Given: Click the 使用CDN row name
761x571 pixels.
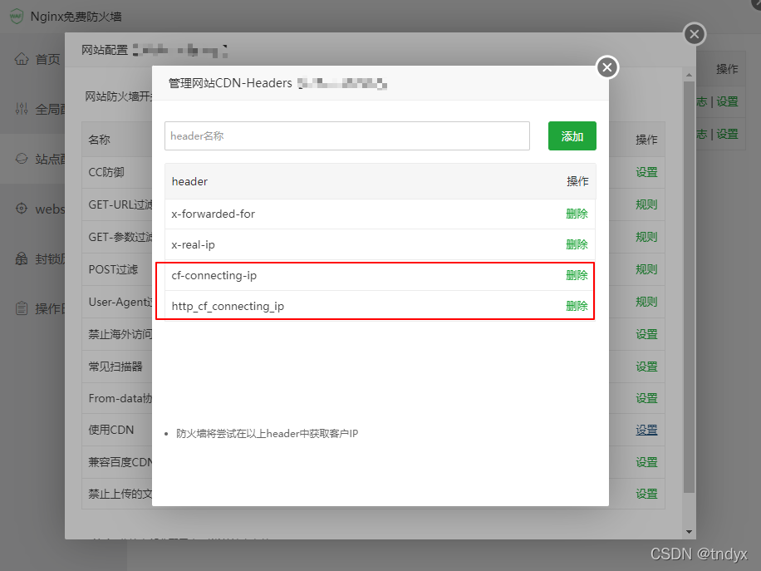Looking at the screenshot, I should coord(111,431).
